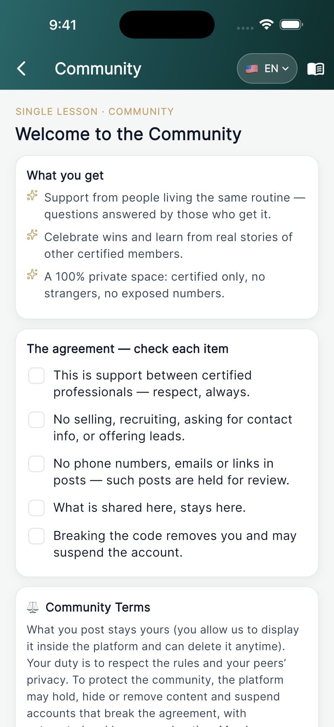This screenshot has height=727, width=334.
Task: Check the respect always agreement item
Action: 36,376
